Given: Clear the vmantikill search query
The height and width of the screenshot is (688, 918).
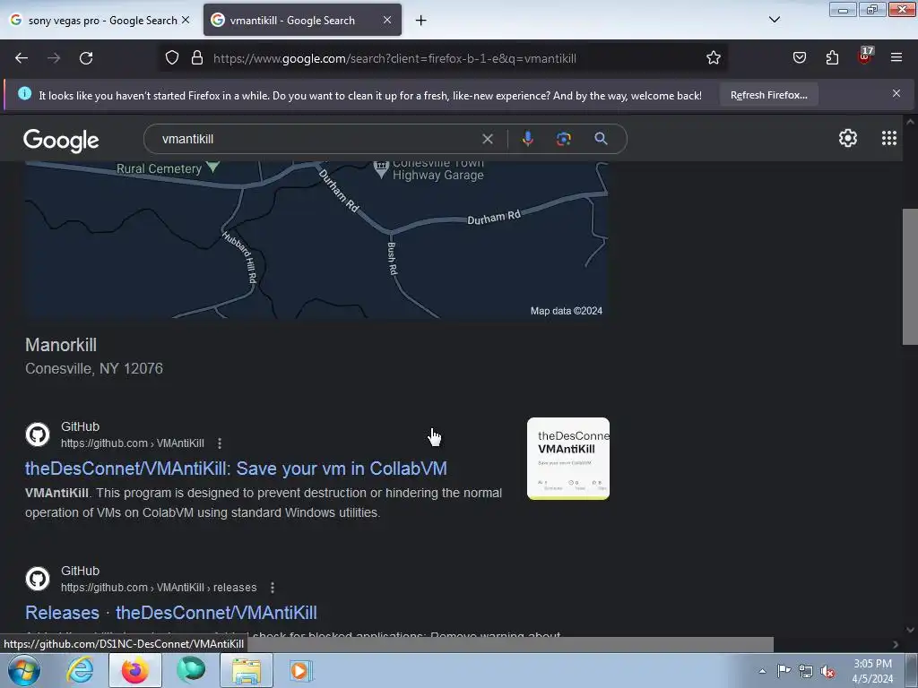Looking at the screenshot, I should tap(487, 139).
